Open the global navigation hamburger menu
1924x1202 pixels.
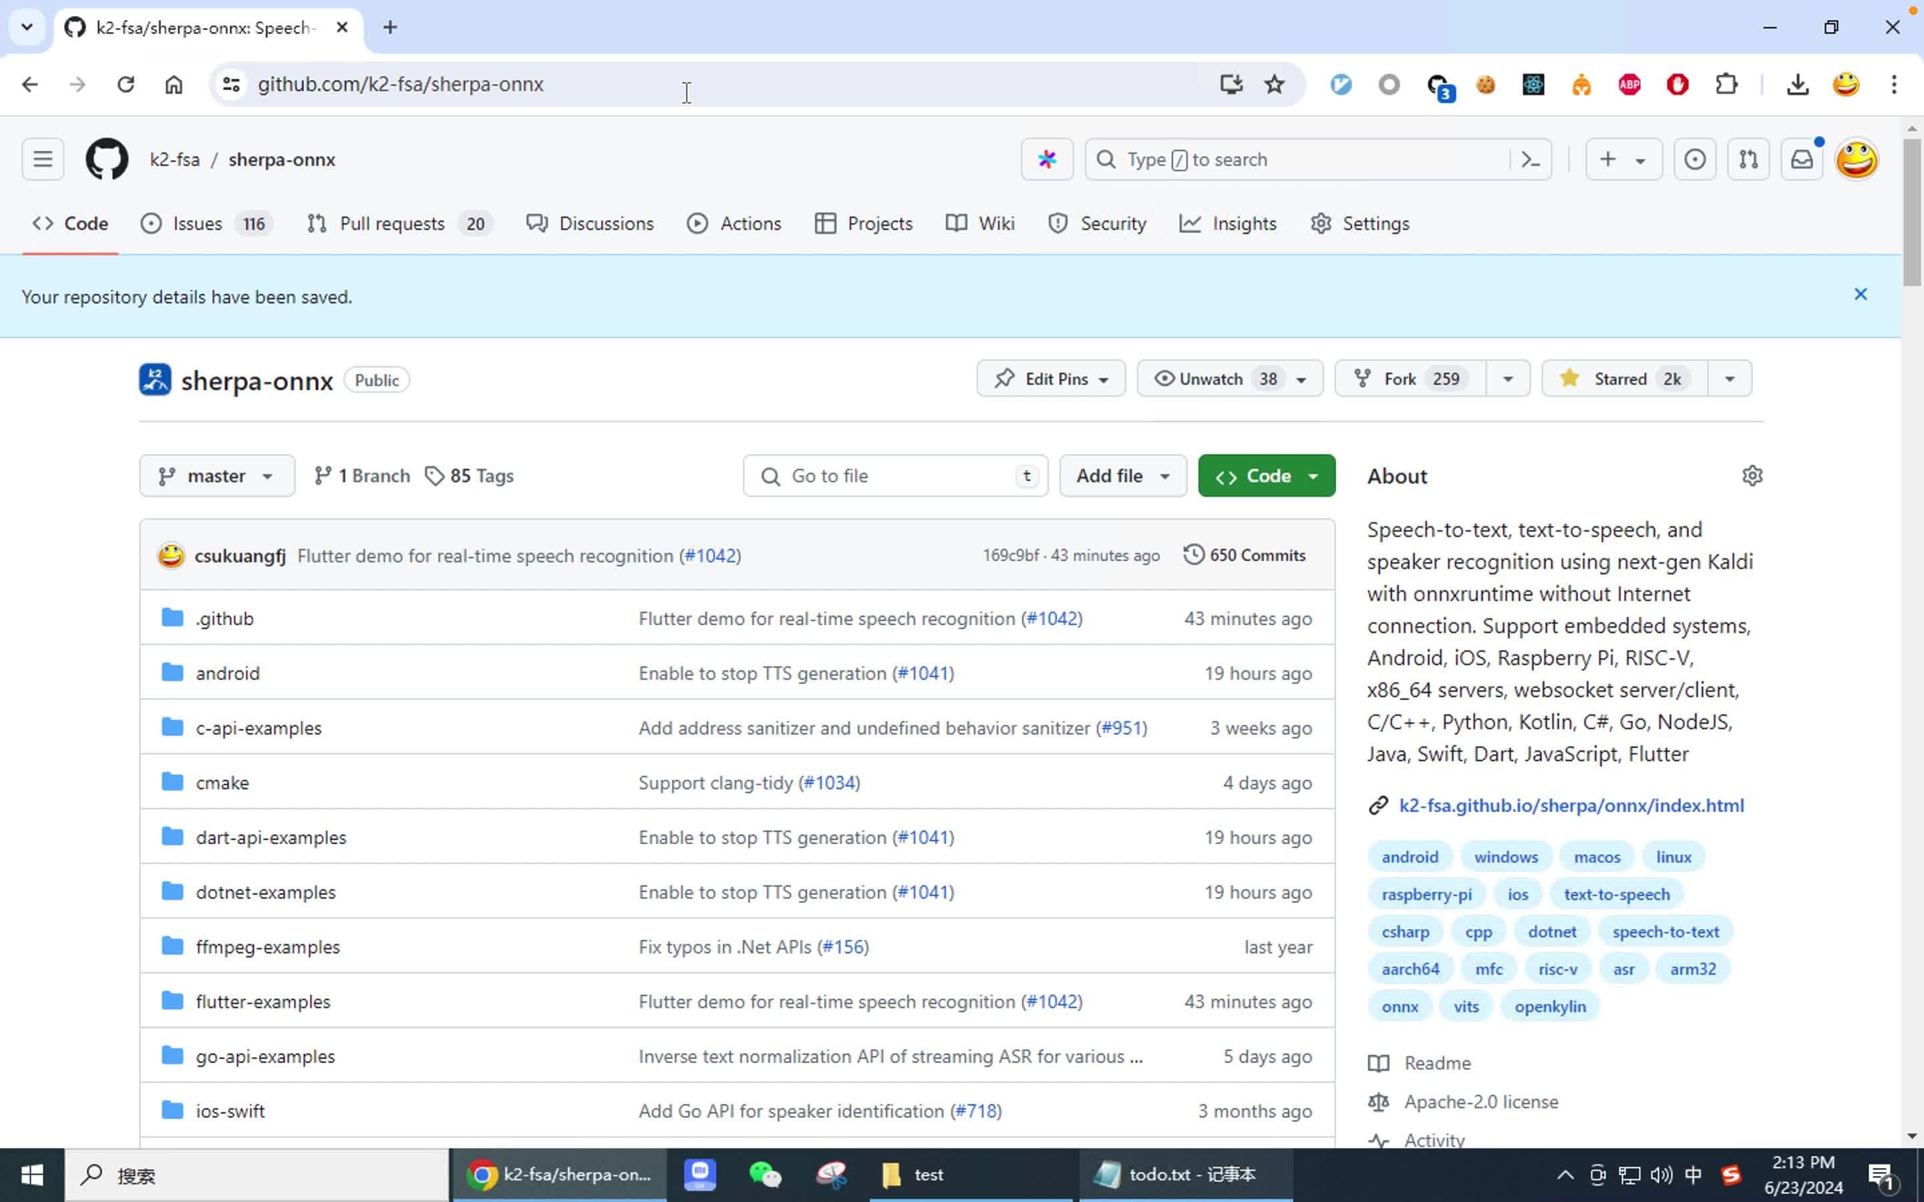coord(42,159)
